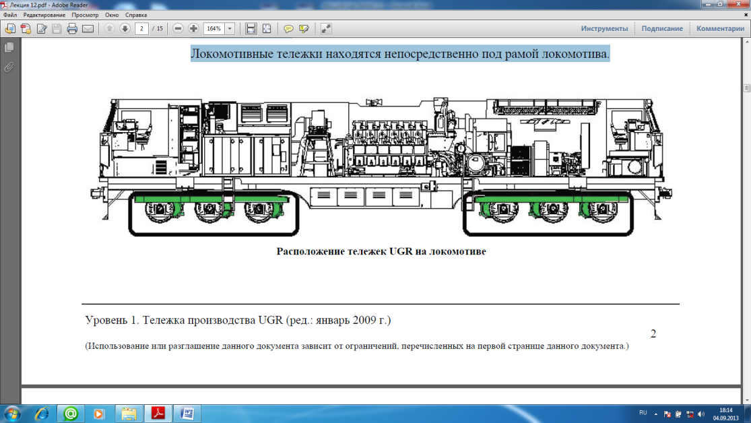Show hidden system tray icons

tap(655, 414)
